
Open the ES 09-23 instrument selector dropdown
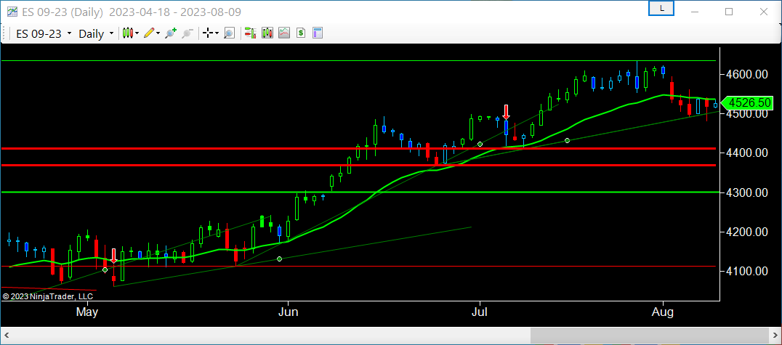[x=43, y=33]
